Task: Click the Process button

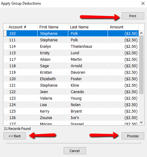Action: click(133, 136)
